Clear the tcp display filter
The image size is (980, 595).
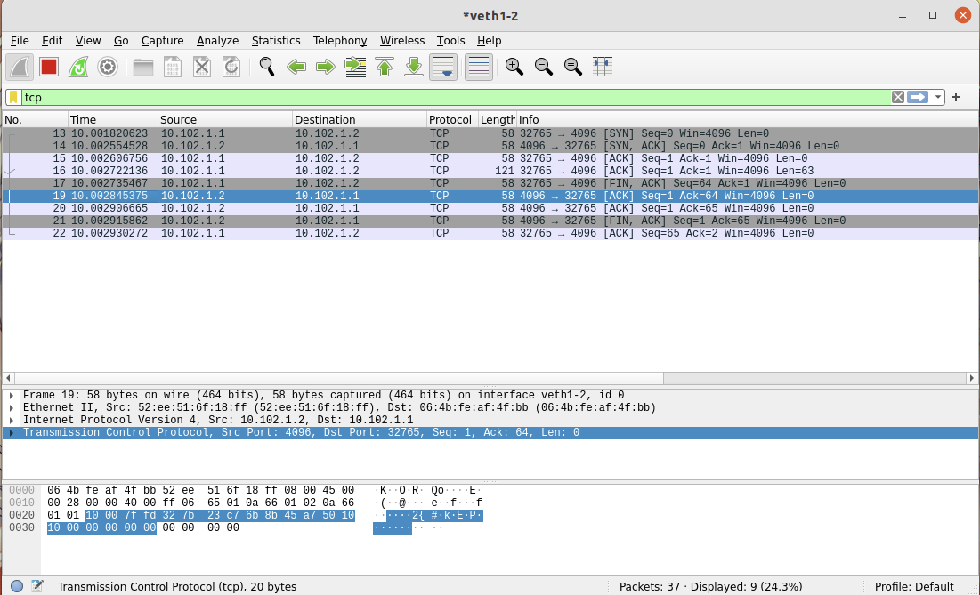(898, 97)
